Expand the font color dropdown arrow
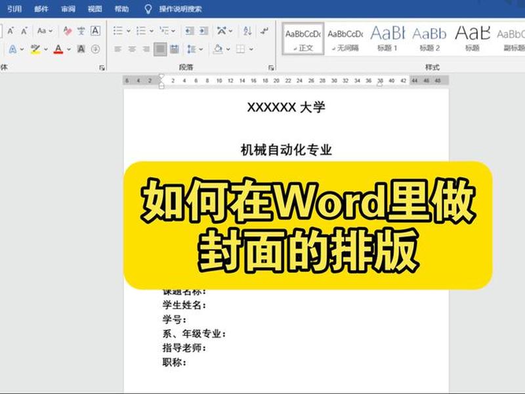Image resolution: width=525 pixels, height=394 pixels. [x=69, y=50]
